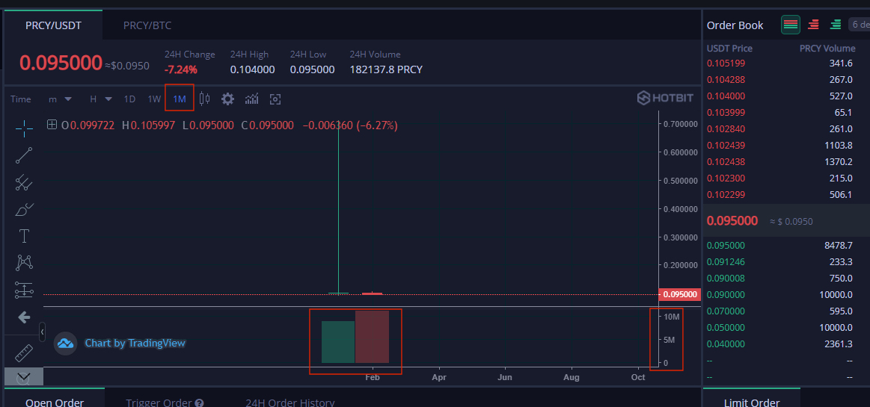Viewport: 870px width, 407px height.
Task: Set chart interval to 1W
Action: tap(154, 99)
